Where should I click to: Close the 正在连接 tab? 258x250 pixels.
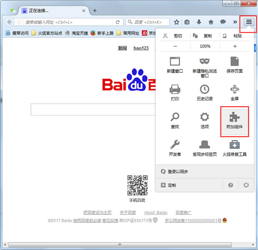pyautogui.click(x=84, y=11)
